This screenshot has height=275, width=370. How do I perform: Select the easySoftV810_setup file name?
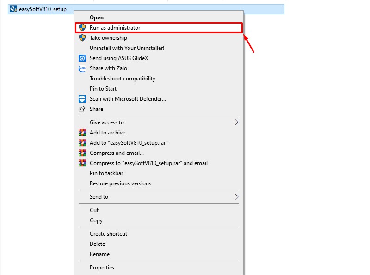[43, 9]
